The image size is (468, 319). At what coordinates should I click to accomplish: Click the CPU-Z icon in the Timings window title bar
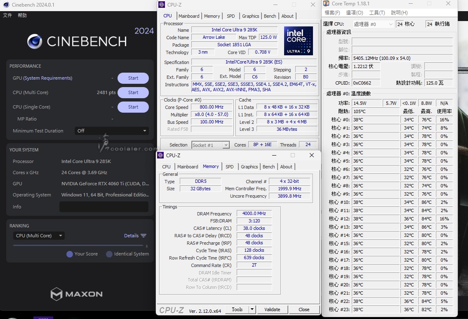[x=160, y=155]
